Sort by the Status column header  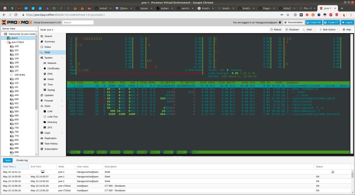(332, 166)
